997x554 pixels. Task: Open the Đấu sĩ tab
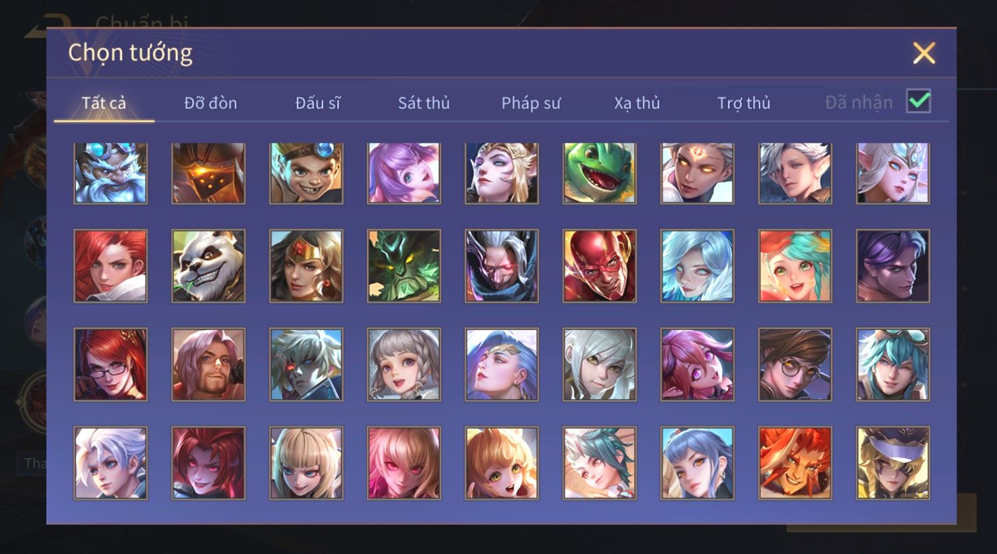(317, 103)
